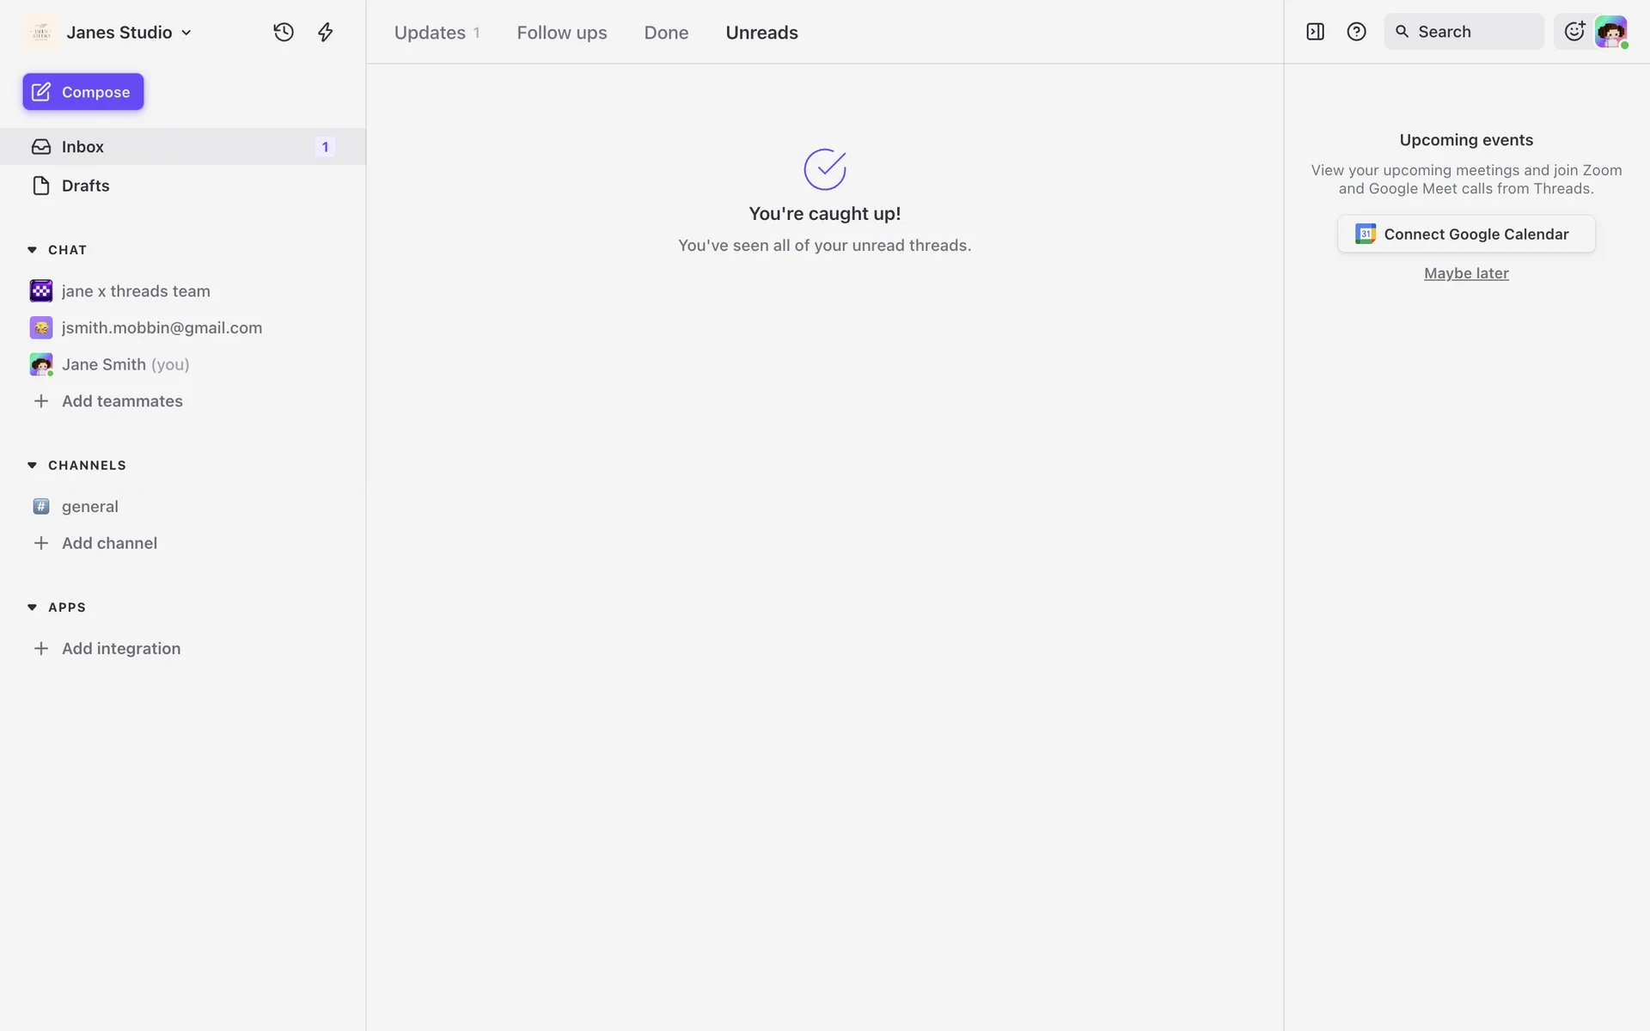Click the Maybe later link
Image resolution: width=1650 pixels, height=1031 pixels.
click(1466, 273)
